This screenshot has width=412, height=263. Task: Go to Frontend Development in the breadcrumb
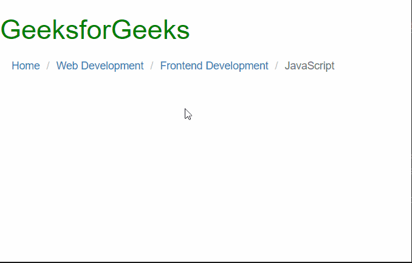(214, 66)
